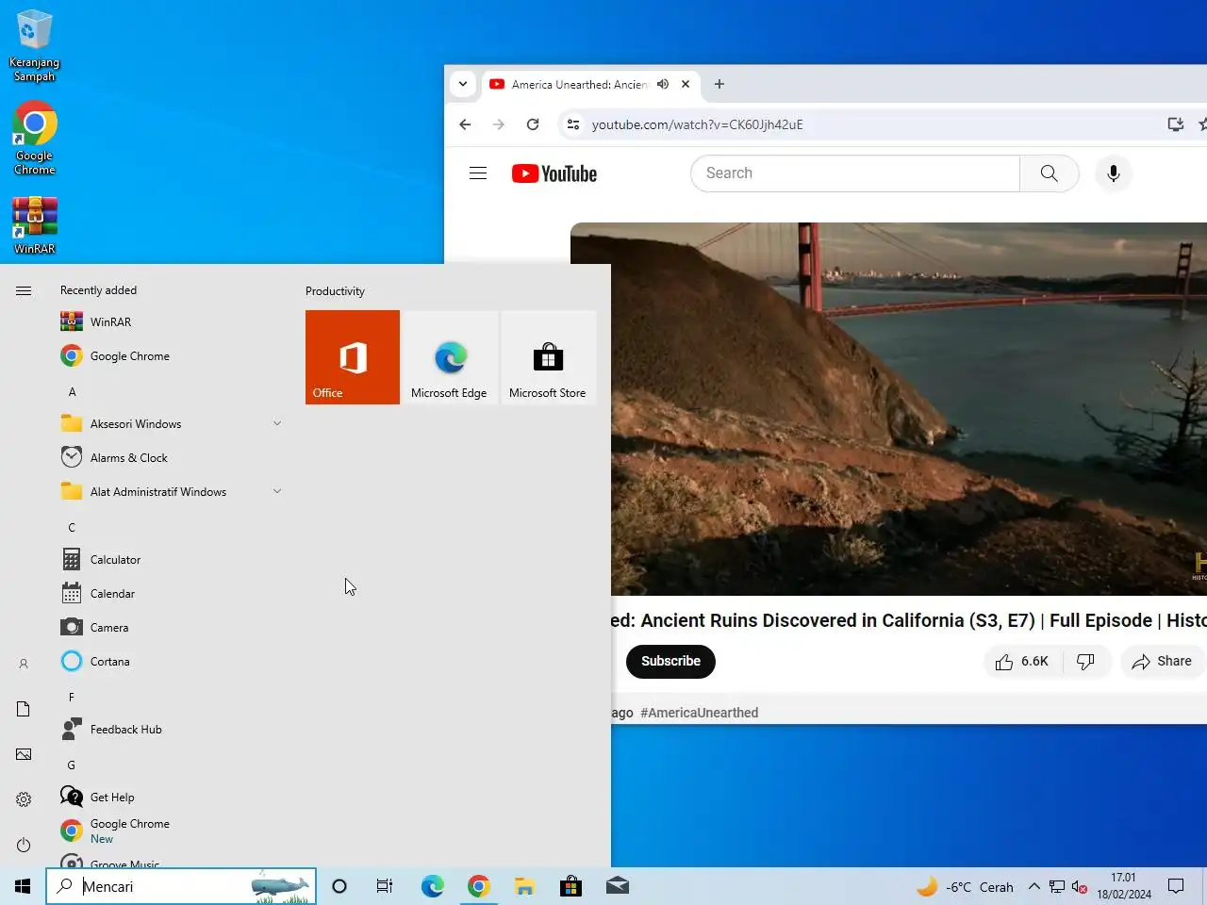Open user account icon in Start sidebar

coord(24,664)
